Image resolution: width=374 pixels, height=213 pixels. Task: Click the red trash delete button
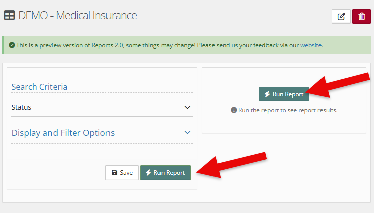point(361,16)
